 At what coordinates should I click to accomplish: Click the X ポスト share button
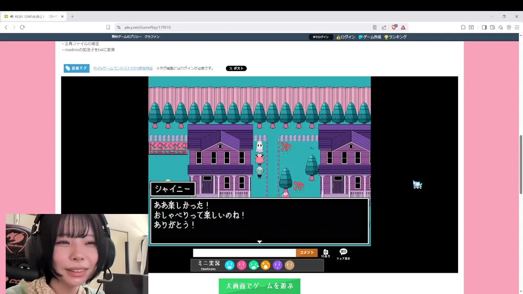click(x=236, y=68)
